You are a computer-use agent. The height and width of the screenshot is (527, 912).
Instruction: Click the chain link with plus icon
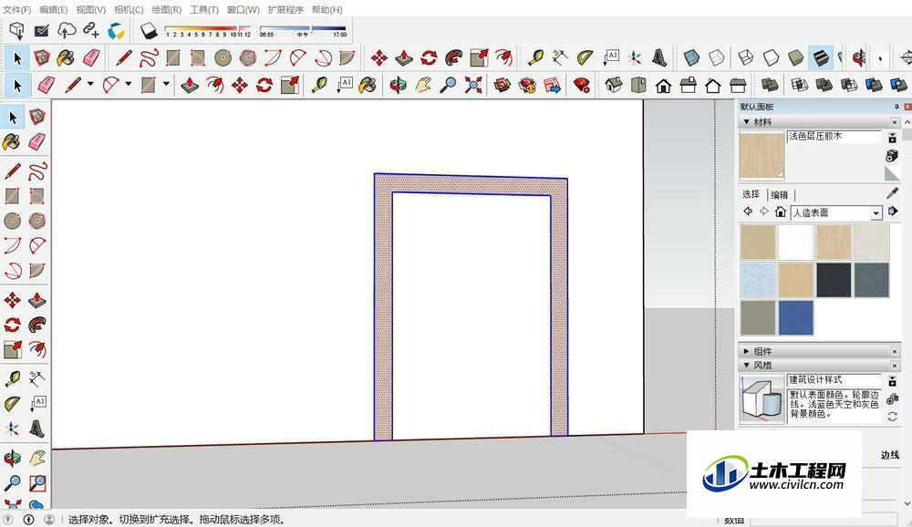click(x=91, y=30)
